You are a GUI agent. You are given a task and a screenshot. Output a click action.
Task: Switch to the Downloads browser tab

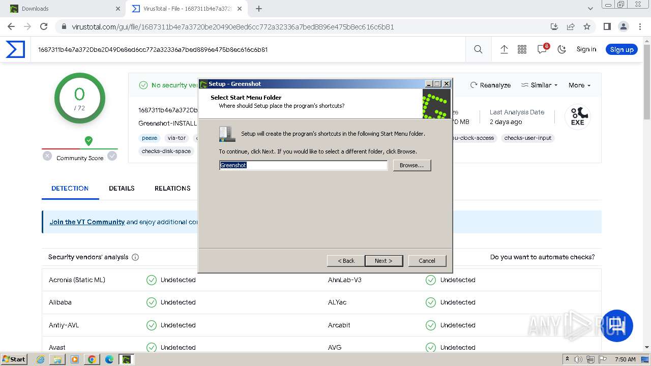point(63,9)
